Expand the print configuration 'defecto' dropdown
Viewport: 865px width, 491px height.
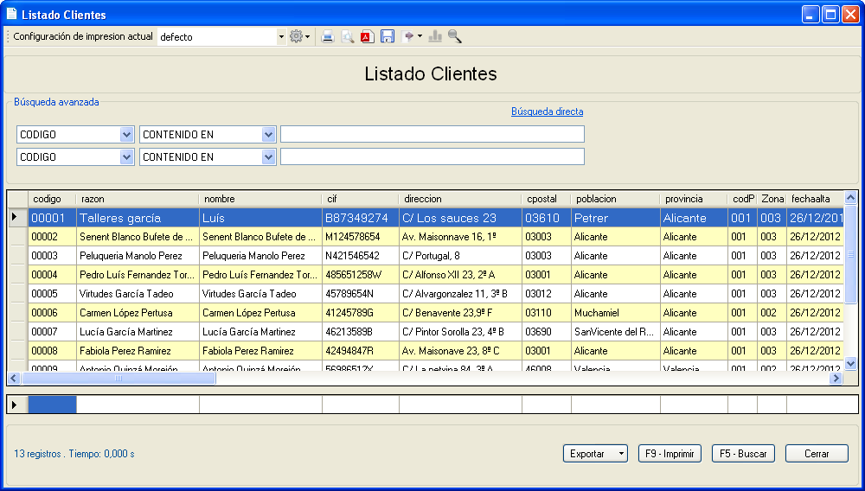point(281,37)
